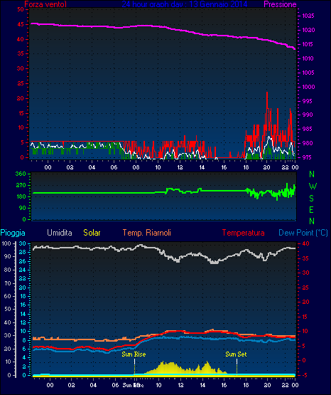Click the wind direction axis value 90
This screenshot has width=331, height=395.
22,208
